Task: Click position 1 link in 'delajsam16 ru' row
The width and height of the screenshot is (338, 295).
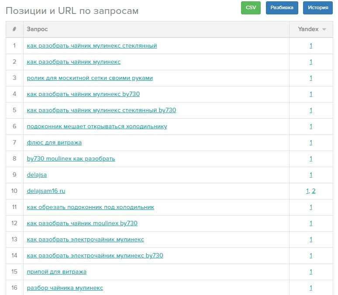Action: 307,191
